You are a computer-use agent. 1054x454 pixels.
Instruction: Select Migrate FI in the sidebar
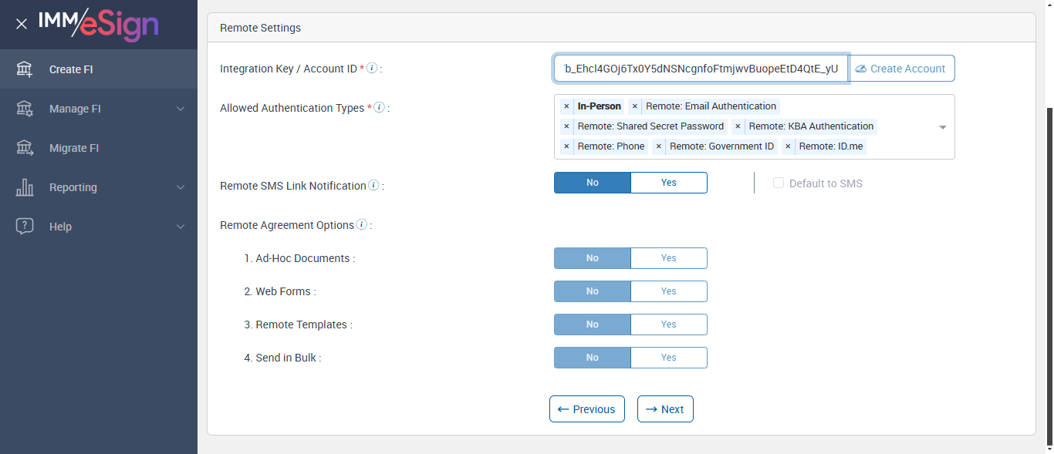[x=74, y=148]
